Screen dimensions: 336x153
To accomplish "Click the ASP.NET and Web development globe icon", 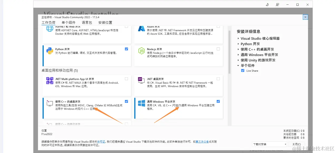I will [50, 28].
